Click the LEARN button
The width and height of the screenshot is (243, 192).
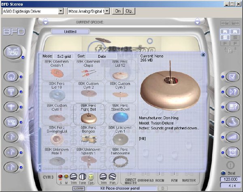tap(79, 188)
